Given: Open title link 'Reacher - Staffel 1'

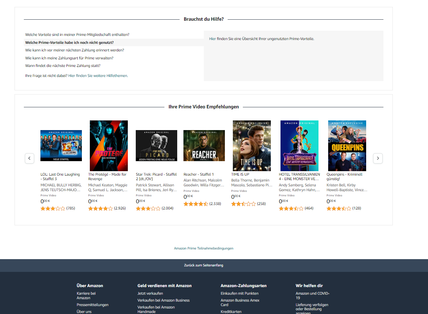Looking at the screenshot, I should pyautogui.click(x=199, y=175).
